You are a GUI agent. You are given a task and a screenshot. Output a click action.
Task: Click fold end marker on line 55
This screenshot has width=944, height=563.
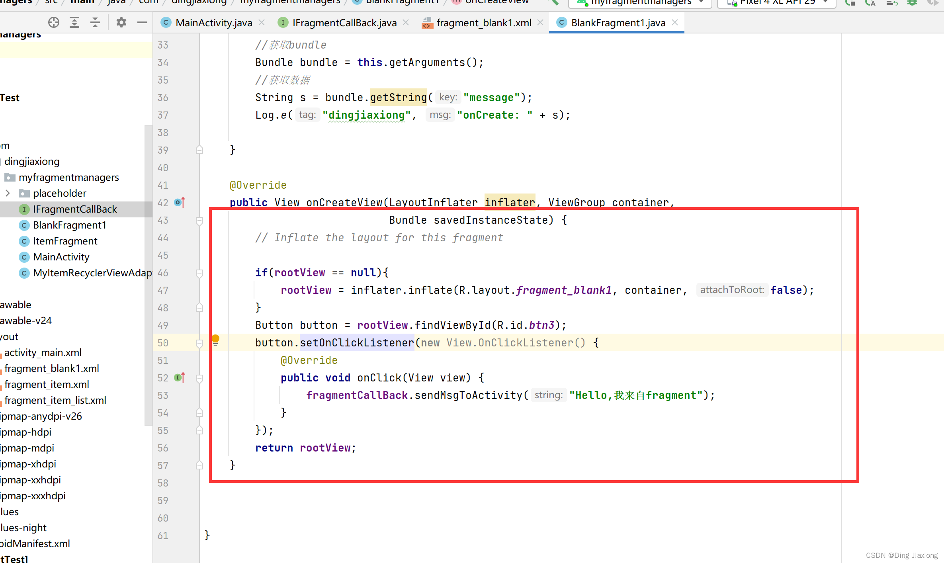(199, 430)
